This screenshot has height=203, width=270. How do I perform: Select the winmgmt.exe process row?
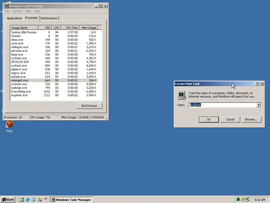[x=54, y=80]
